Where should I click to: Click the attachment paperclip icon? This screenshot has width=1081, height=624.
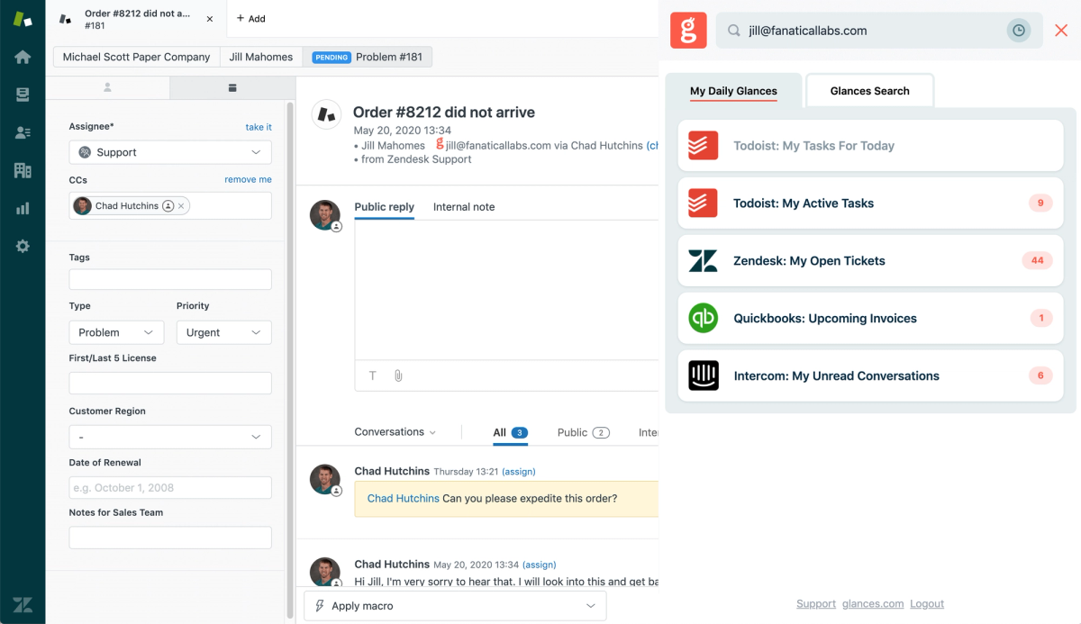tap(398, 375)
